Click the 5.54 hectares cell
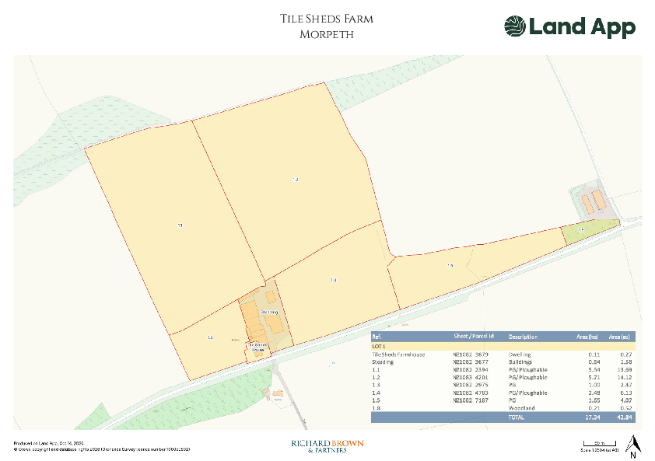655x461 pixels. (594, 369)
